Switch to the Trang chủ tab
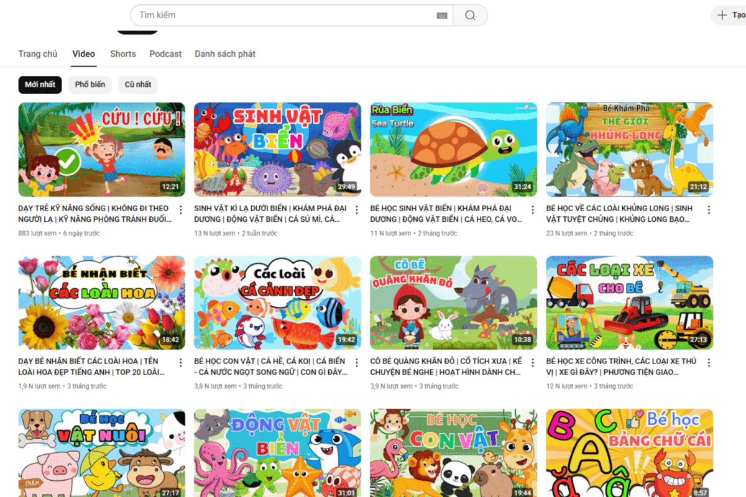Viewport: 746px width, 497px height. point(38,54)
